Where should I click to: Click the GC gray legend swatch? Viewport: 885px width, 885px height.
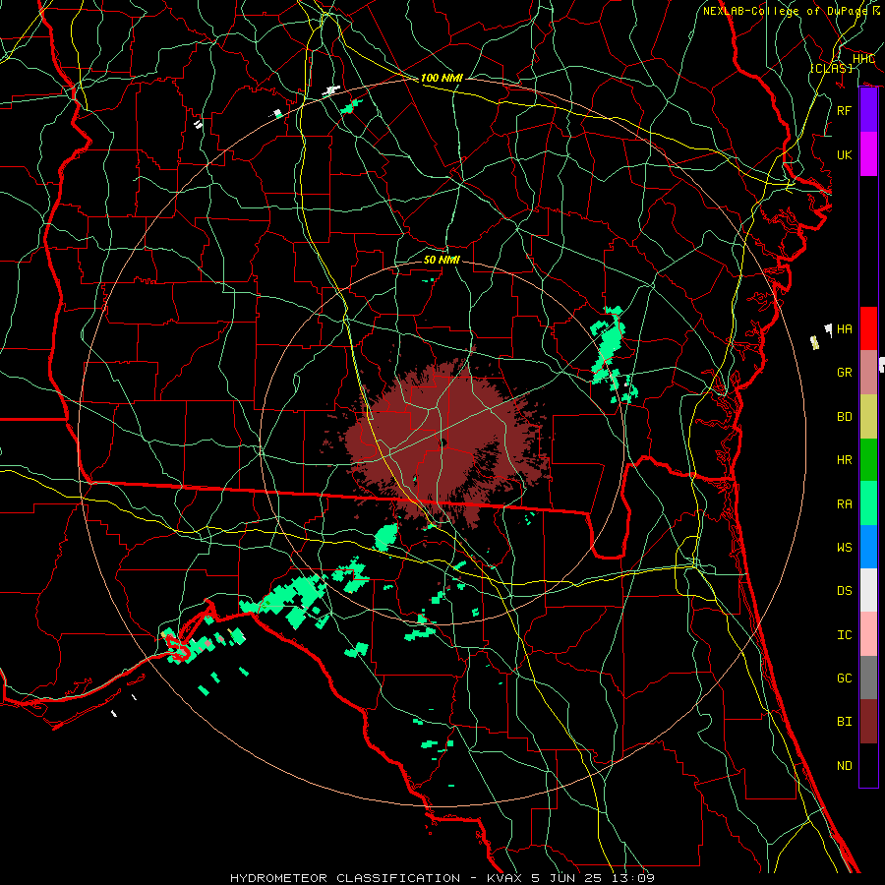point(868,678)
